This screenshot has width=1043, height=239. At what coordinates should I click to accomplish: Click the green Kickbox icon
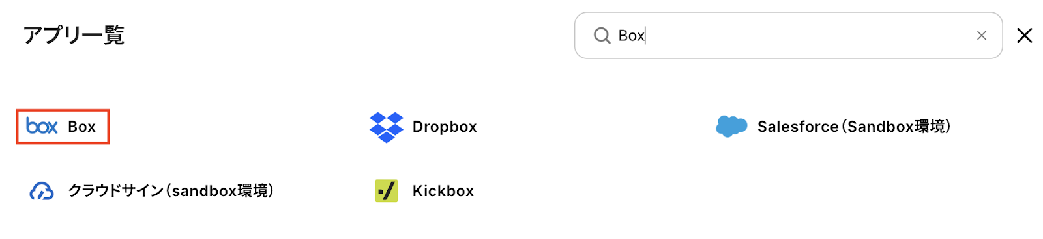(x=387, y=191)
